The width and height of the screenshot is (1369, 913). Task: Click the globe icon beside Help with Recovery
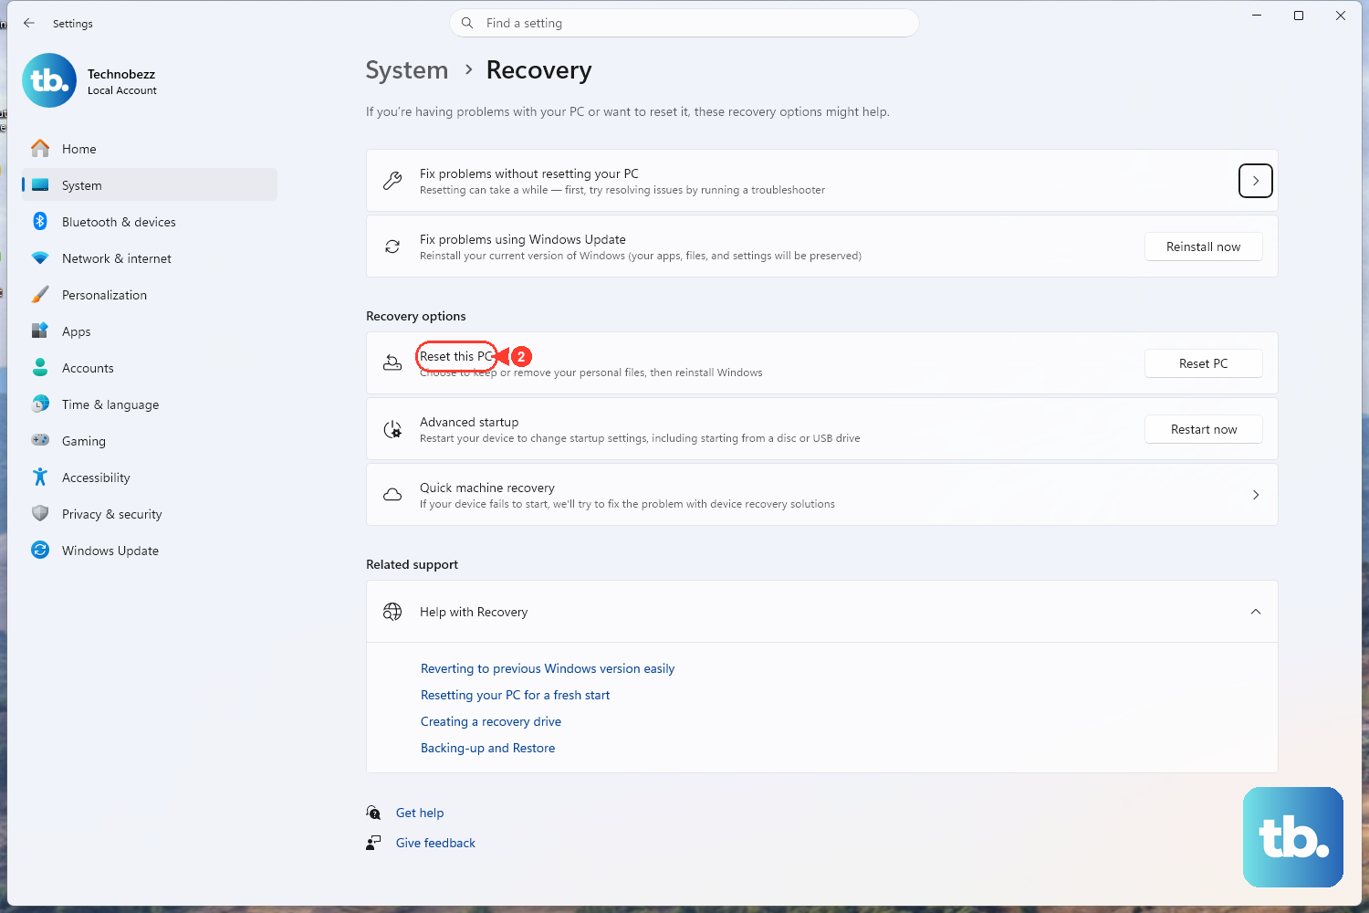[392, 612]
